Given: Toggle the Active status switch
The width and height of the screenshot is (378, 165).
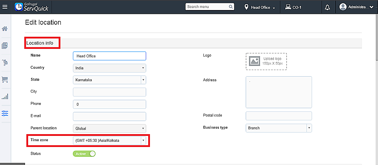Looking at the screenshot, I should 84,154.
